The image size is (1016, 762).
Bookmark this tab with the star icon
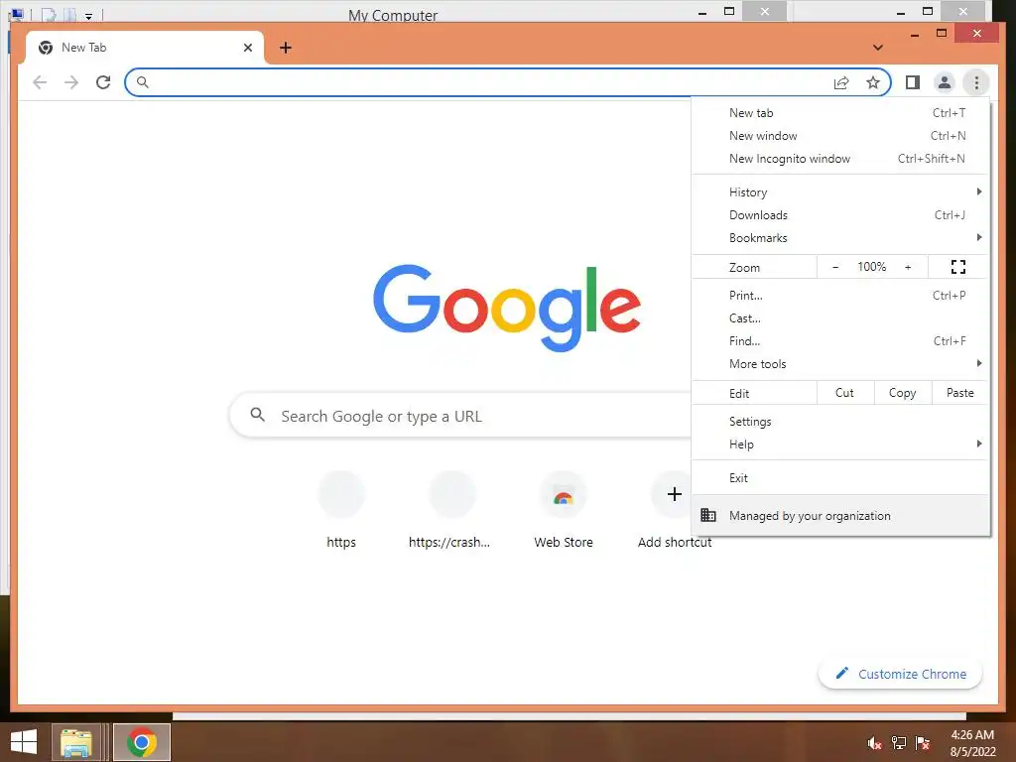point(873,82)
